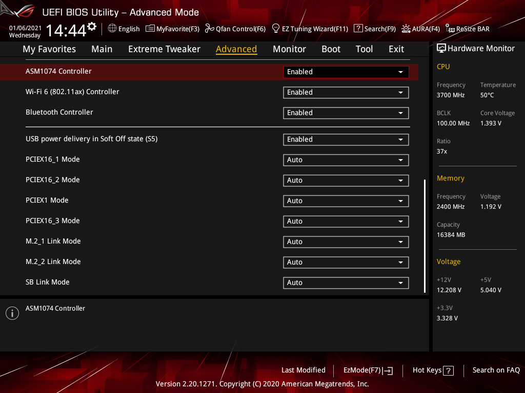This screenshot has height=393, width=525.
Task: Click Search(F9) label
Action: [380, 29]
